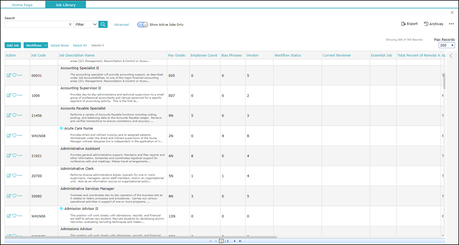This screenshot has width=459, height=245.
Task: Select the Job Library tab
Action: [66, 5]
